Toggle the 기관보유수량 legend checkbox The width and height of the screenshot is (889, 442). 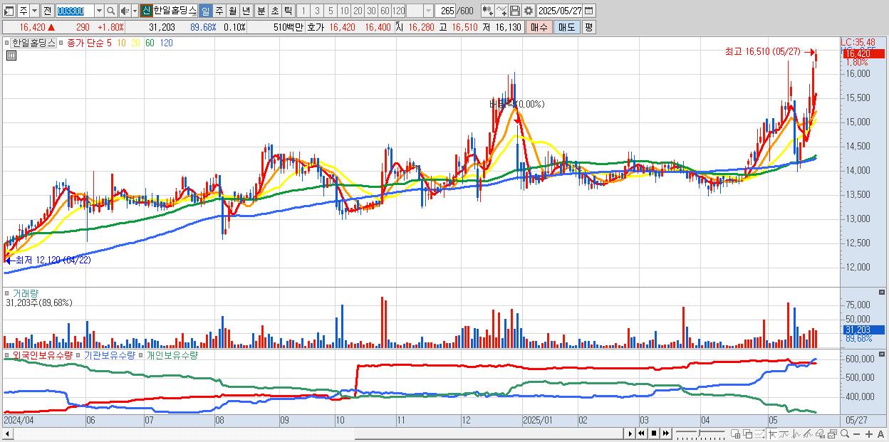coord(78,355)
